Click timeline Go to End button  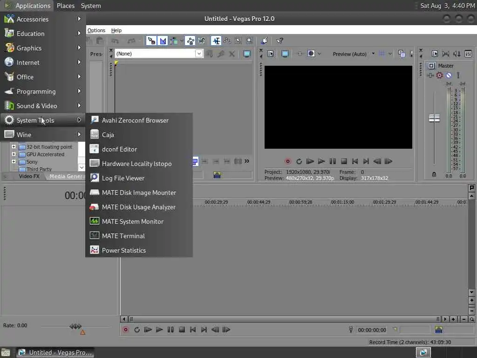(x=204, y=330)
